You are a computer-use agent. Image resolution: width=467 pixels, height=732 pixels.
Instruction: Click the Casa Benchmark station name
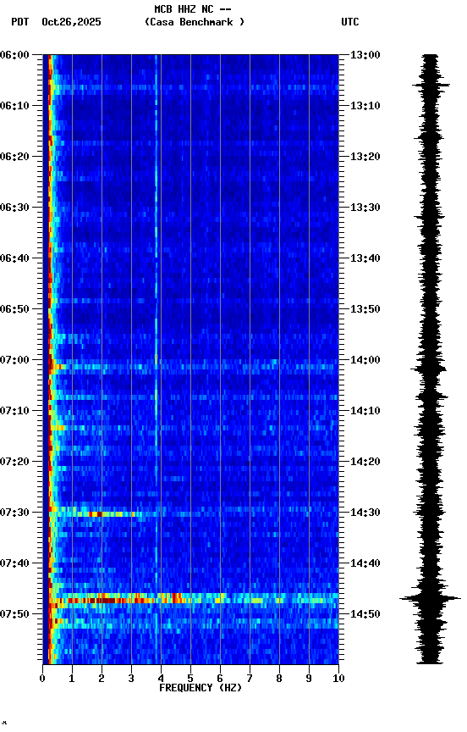[195, 22]
